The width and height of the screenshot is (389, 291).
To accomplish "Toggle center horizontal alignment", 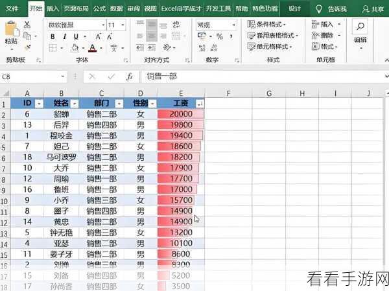I will click(x=152, y=36).
